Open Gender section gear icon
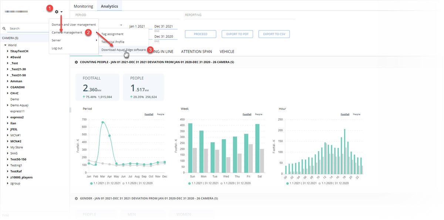This screenshot has height=220, width=444. point(76,199)
